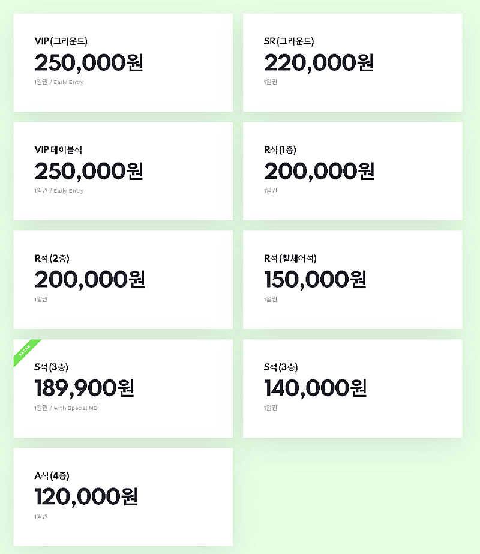This screenshot has width=480, height=554.
Task: Click the 220,000원 price
Action: [319, 62]
